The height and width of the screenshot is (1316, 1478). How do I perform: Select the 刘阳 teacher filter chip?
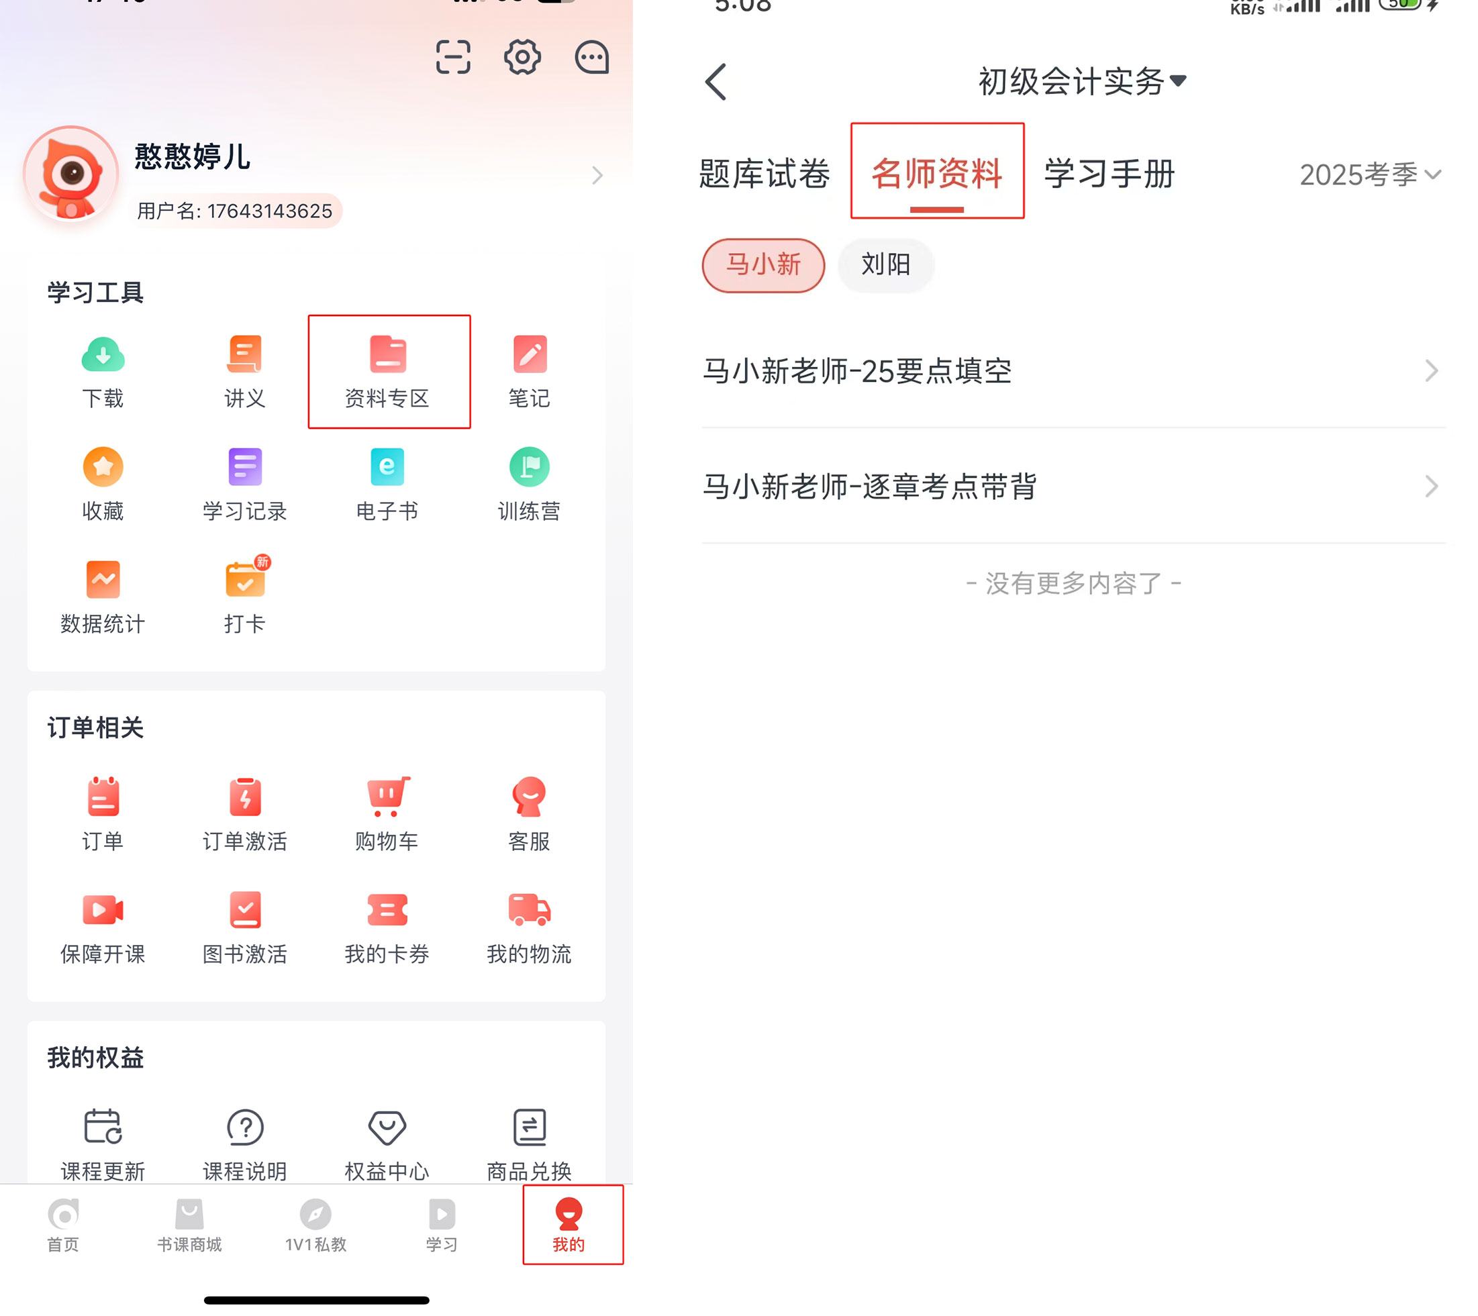click(885, 264)
